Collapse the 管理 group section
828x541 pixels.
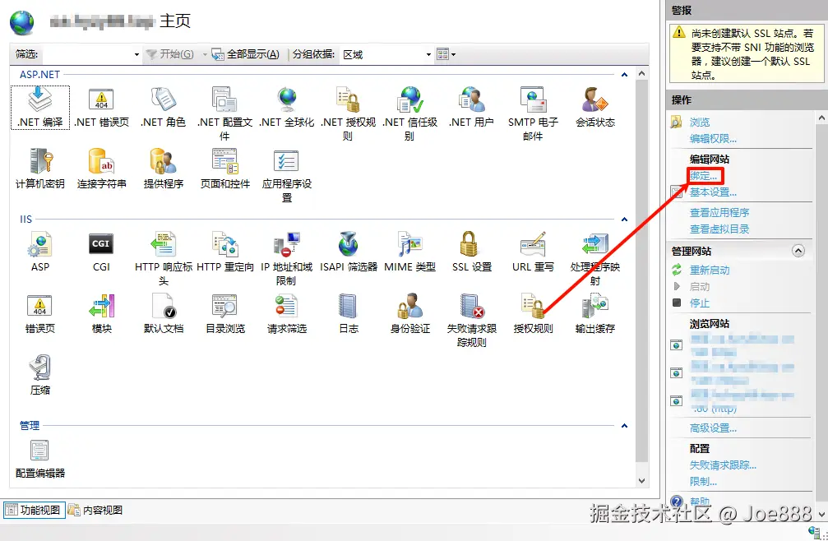point(624,425)
